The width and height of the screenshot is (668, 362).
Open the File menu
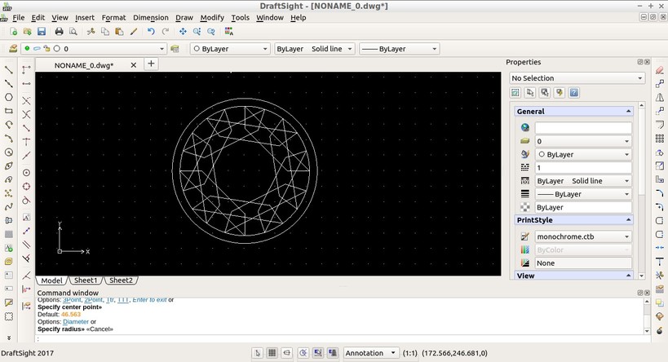pos(18,17)
